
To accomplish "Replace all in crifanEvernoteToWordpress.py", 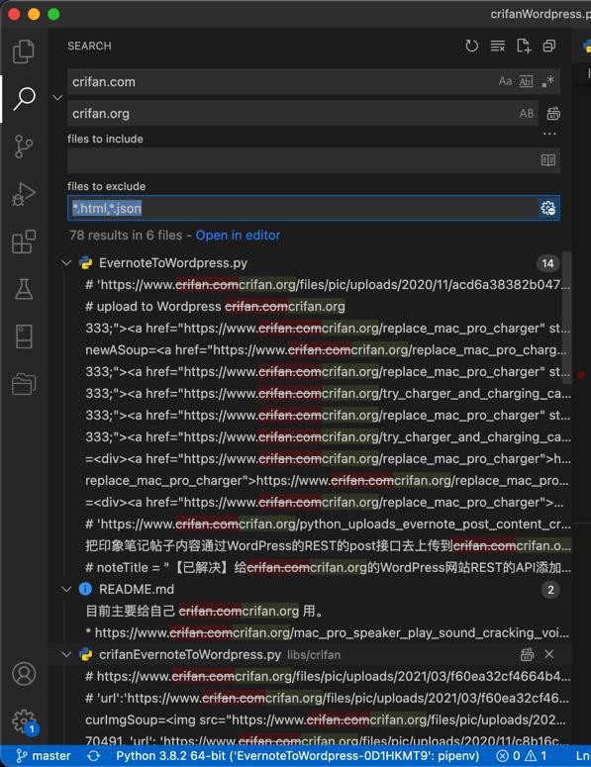I will coord(527,654).
